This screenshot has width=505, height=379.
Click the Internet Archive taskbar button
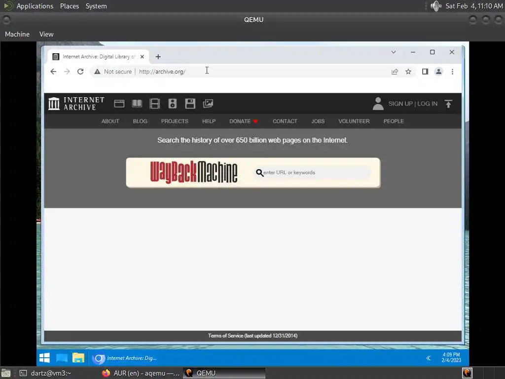pyautogui.click(x=124, y=358)
